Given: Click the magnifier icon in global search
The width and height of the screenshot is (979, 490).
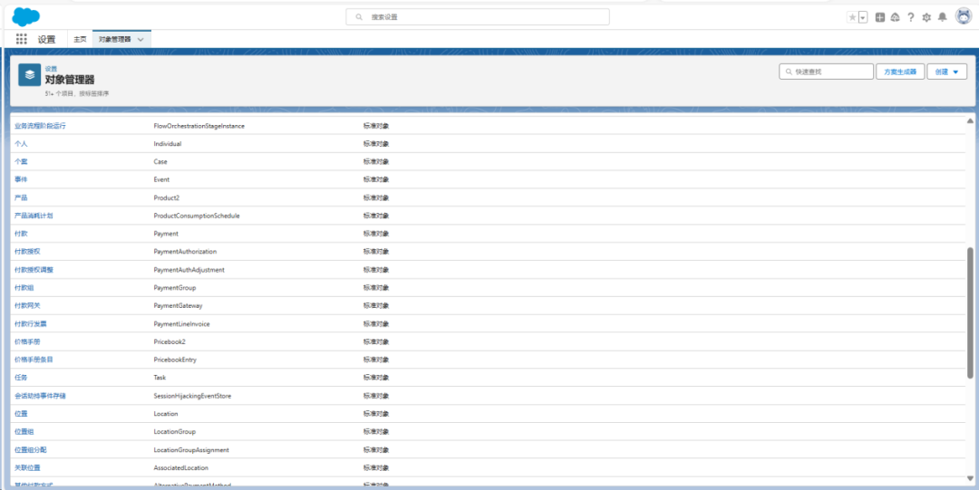Looking at the screenshot, I should coord(359,17).
